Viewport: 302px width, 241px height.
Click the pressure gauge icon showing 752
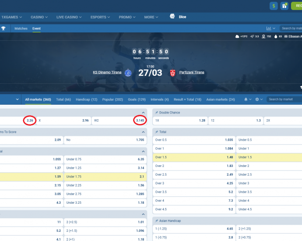[263, 36]
